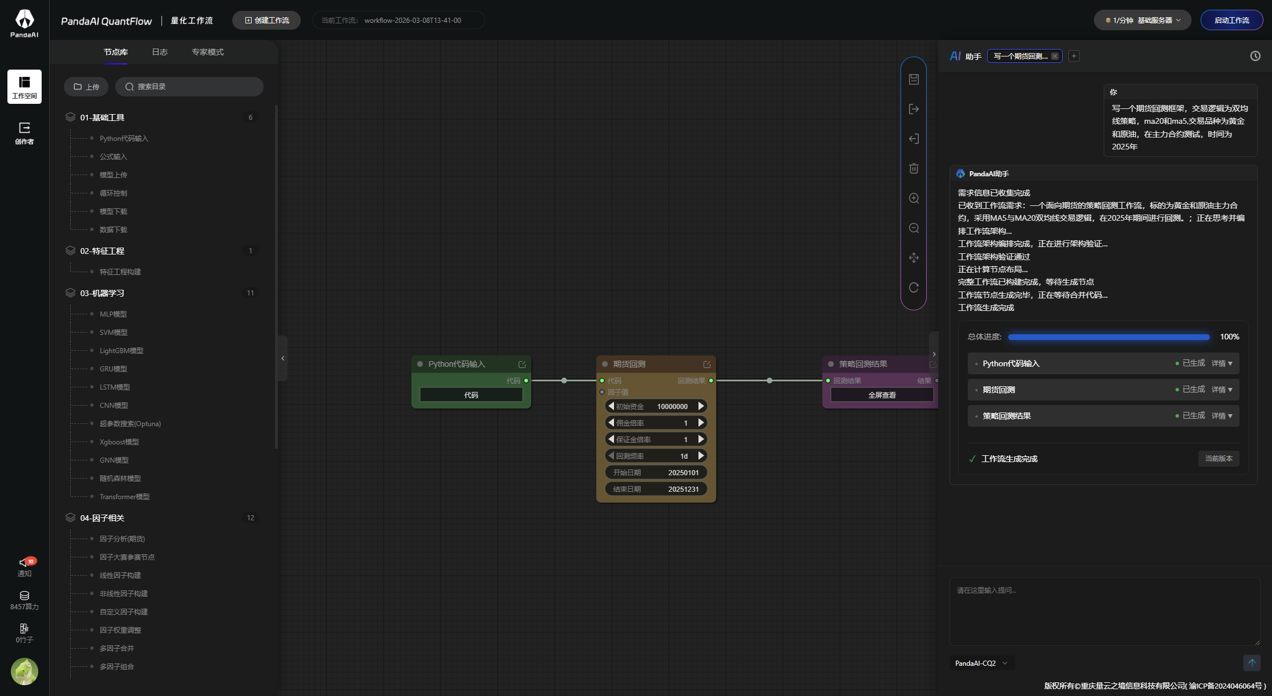Screen dimensions: 1272x696
Task: Click the PandaAI logo
Action: [25, 23]
